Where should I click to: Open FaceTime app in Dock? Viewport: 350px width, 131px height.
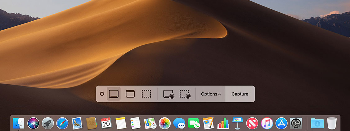[x=194, y=123]
